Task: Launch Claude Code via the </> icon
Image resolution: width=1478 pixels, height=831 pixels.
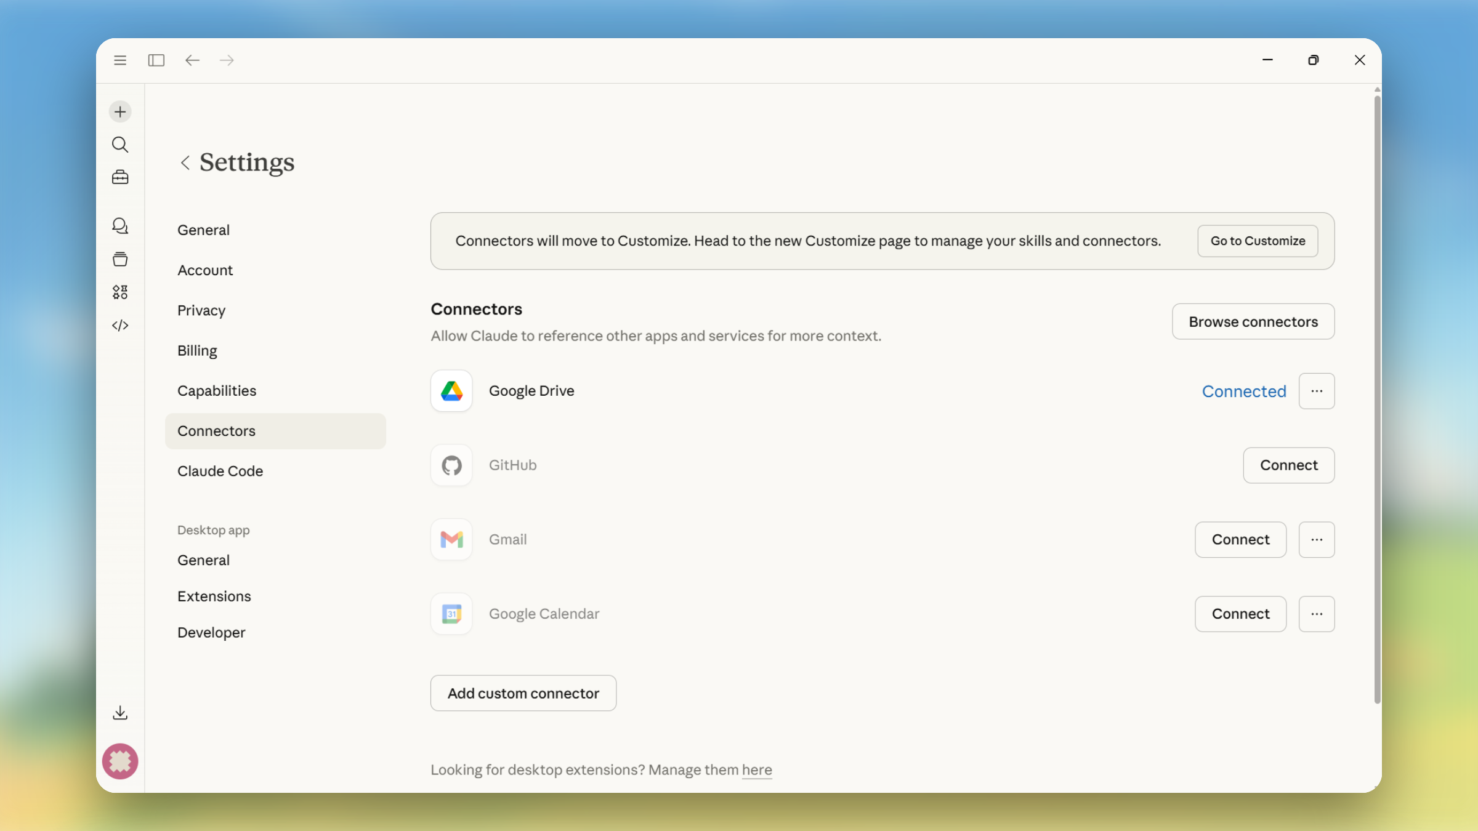Action: pos(119,325)
